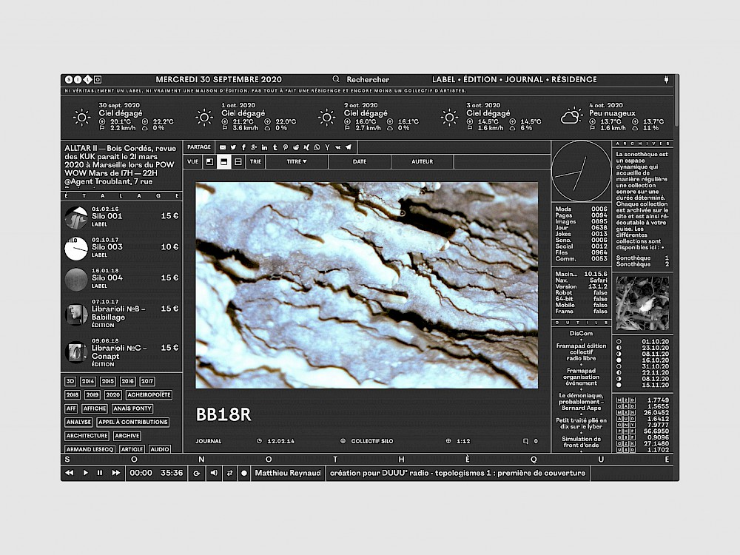Click the Rechercher search field
This screenshot has height=555, width=740.
[368, 79]
